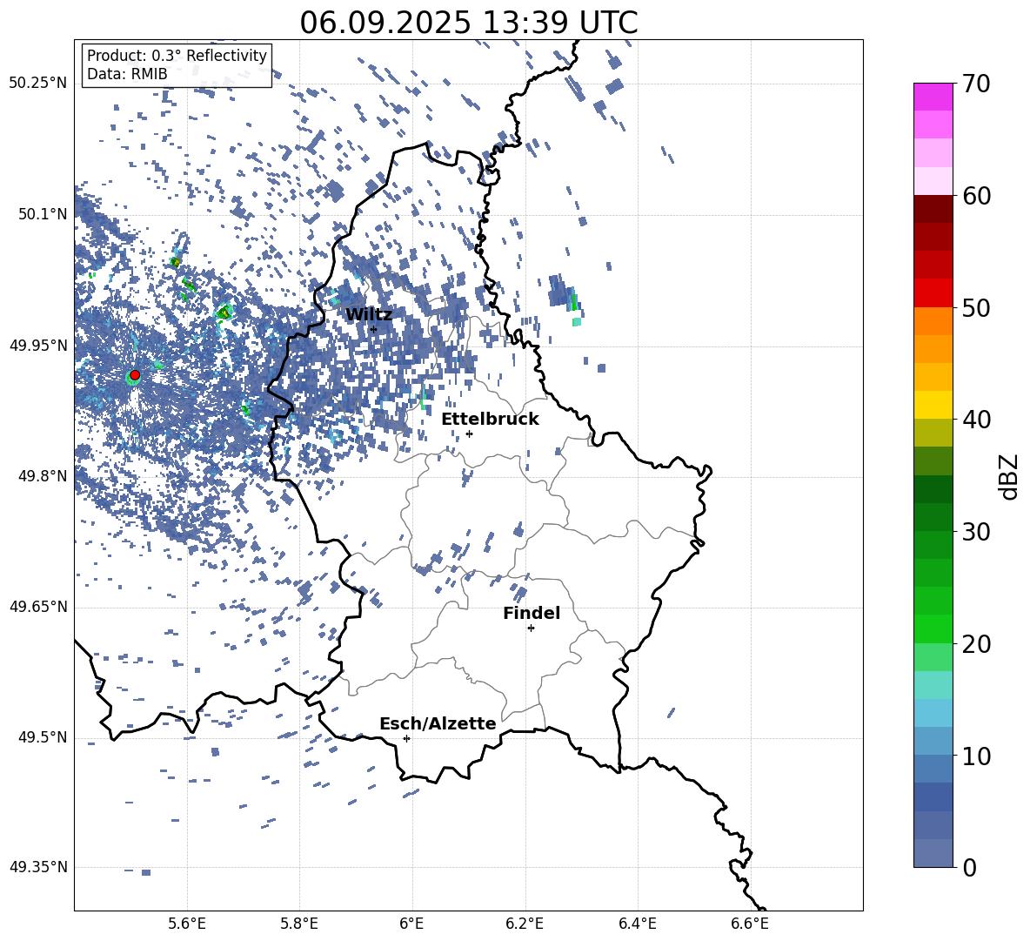Image resolution: width=1030 pixels, height=941 pixels.
Task: Click the colorbar tick label 10
Action: (976, 756)
